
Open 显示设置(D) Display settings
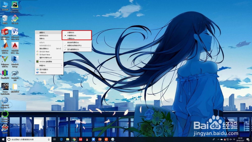49,69
